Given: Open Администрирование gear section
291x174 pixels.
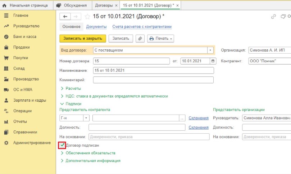Looking at the screenshot, I should 32,143.
